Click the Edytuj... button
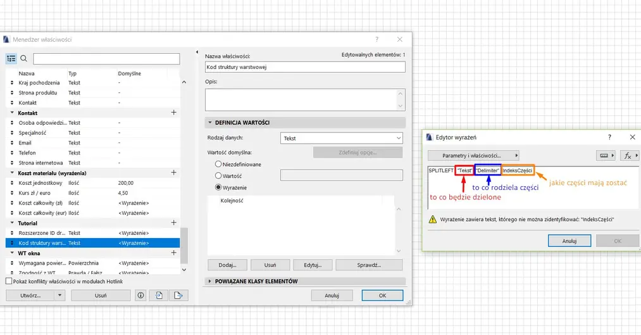641x335 pixels. coord(313,265)
